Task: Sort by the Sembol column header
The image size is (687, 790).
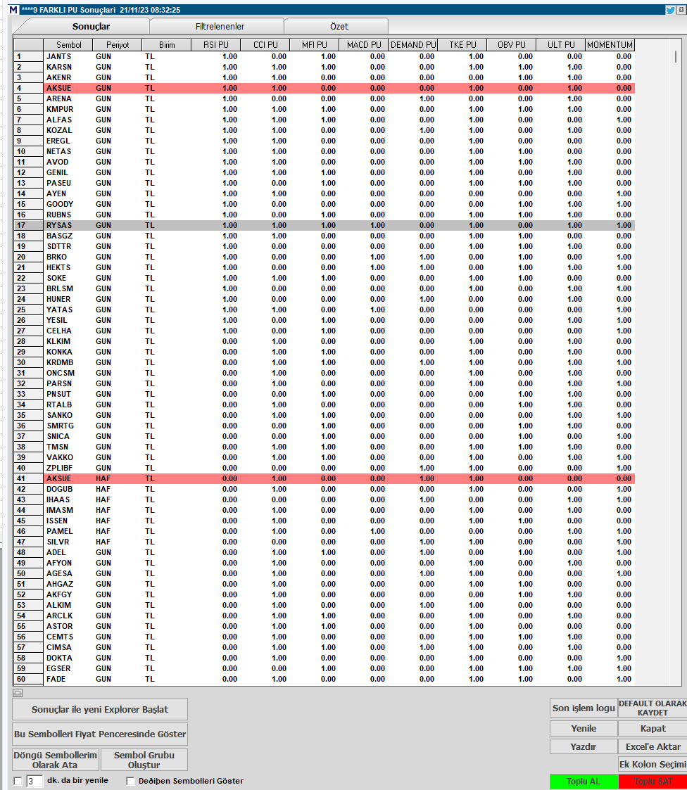Action: tap(68, 45)
